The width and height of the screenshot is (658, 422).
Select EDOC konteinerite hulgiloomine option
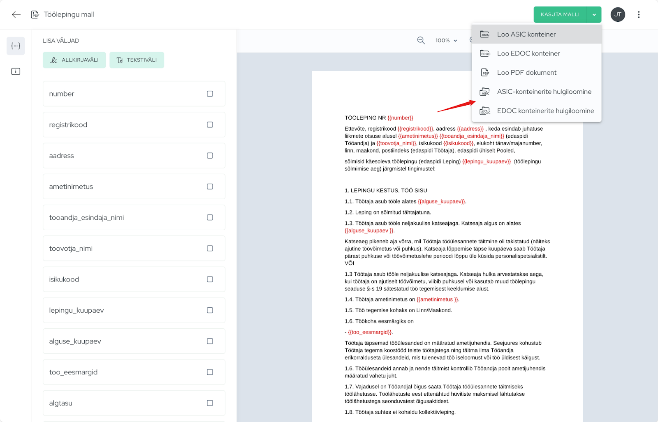click(545, 111)
